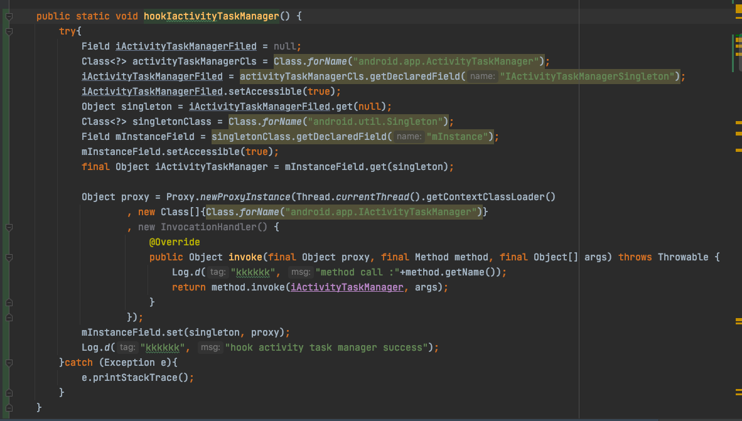Viewport: 742px width, 421px height.
Task: Click 'throws' keyword in invoke signature
Action: [x=635, y=257]
